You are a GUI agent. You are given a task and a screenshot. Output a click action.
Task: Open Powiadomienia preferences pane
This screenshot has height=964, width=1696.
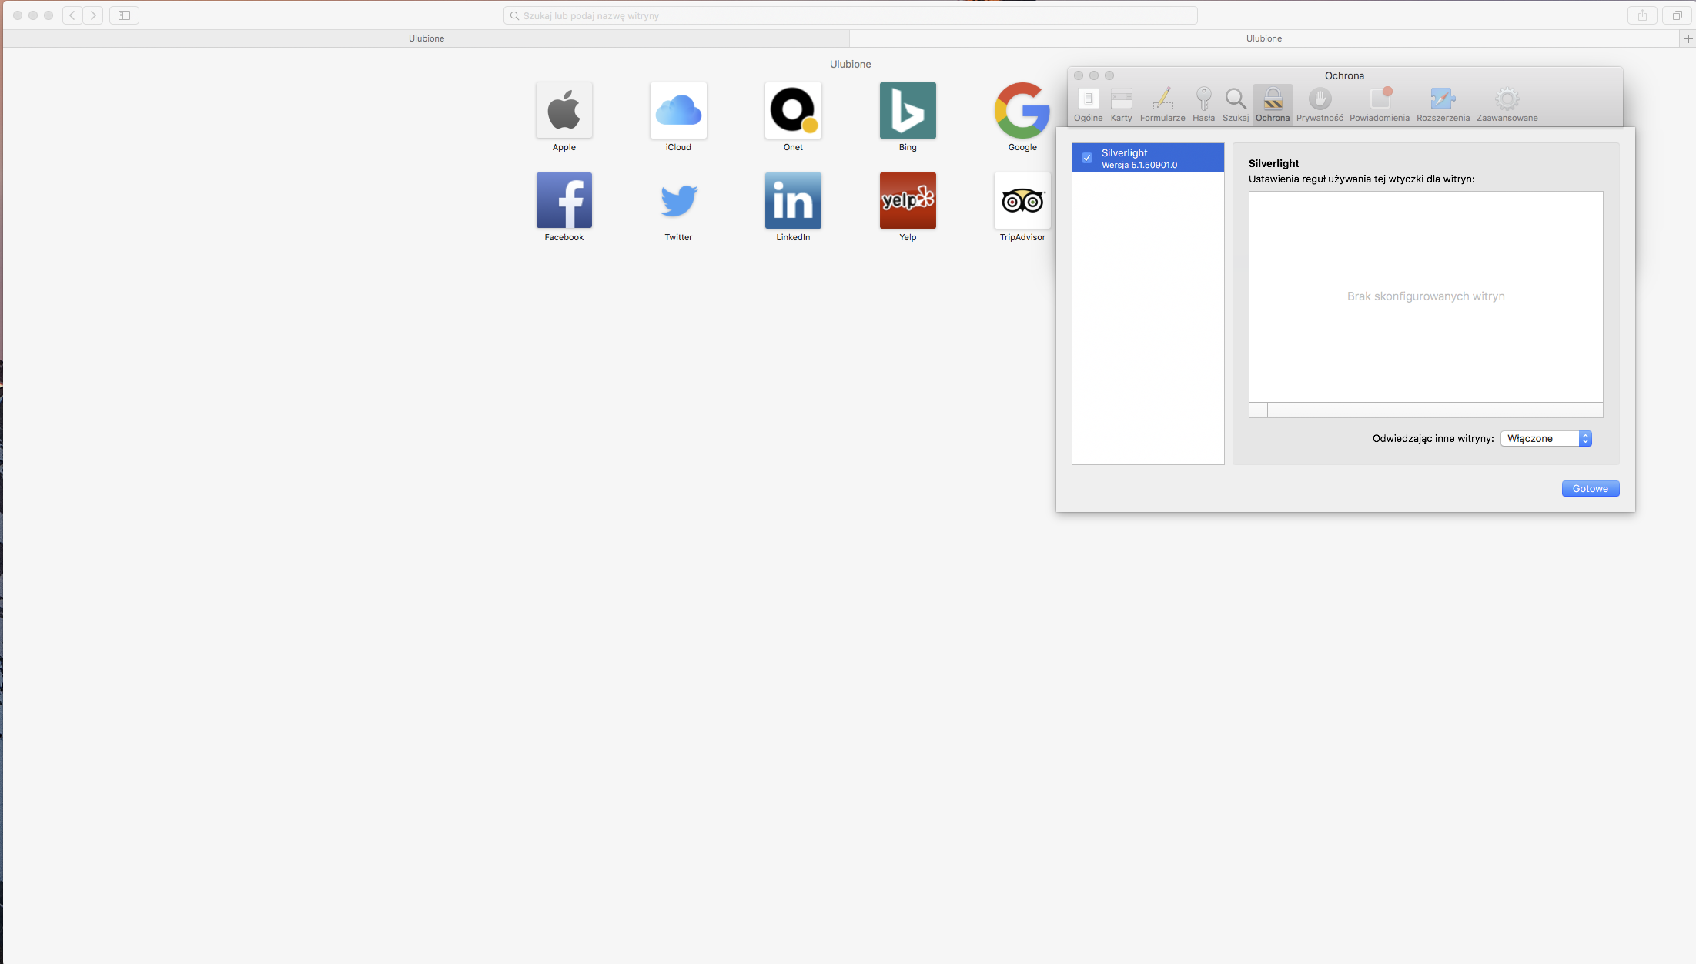pyautogui.click(x=1379, y=105)
